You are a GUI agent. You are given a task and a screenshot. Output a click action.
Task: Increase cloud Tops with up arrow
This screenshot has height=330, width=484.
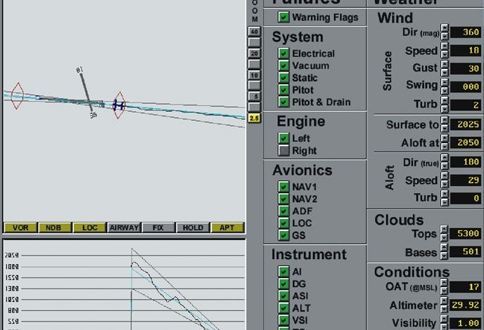click(x=444, y=229)
